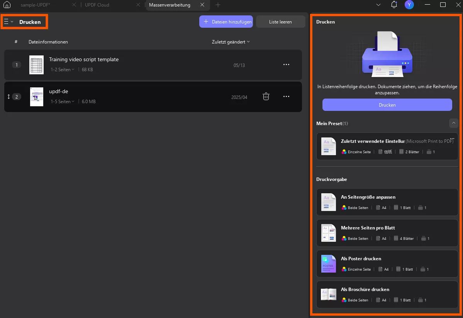The image size is (463, 318).
Task: Select the Als Broschüre drucken preset
Action: (387, 295)
